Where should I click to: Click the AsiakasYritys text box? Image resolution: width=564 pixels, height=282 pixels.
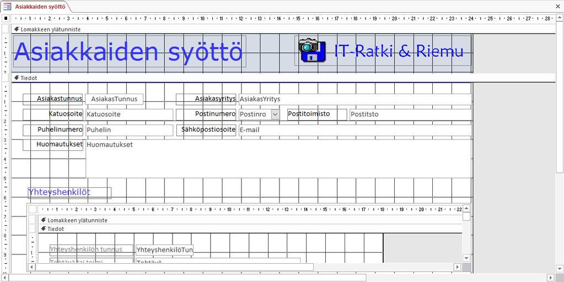(x=354, y=99)
